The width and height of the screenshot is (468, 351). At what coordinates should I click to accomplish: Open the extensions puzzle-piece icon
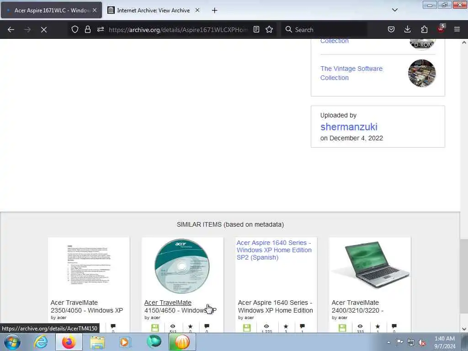[x=424, y=30]
